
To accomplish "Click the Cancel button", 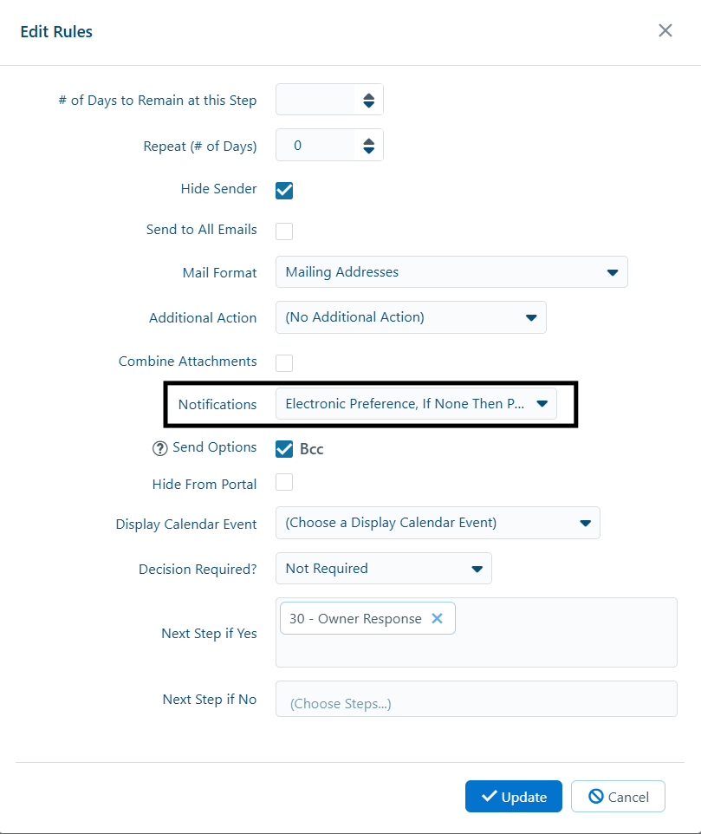I will click(618, 796).
